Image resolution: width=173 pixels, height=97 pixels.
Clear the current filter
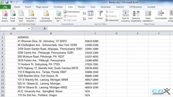pyautogui.click(x=109, y=12)
